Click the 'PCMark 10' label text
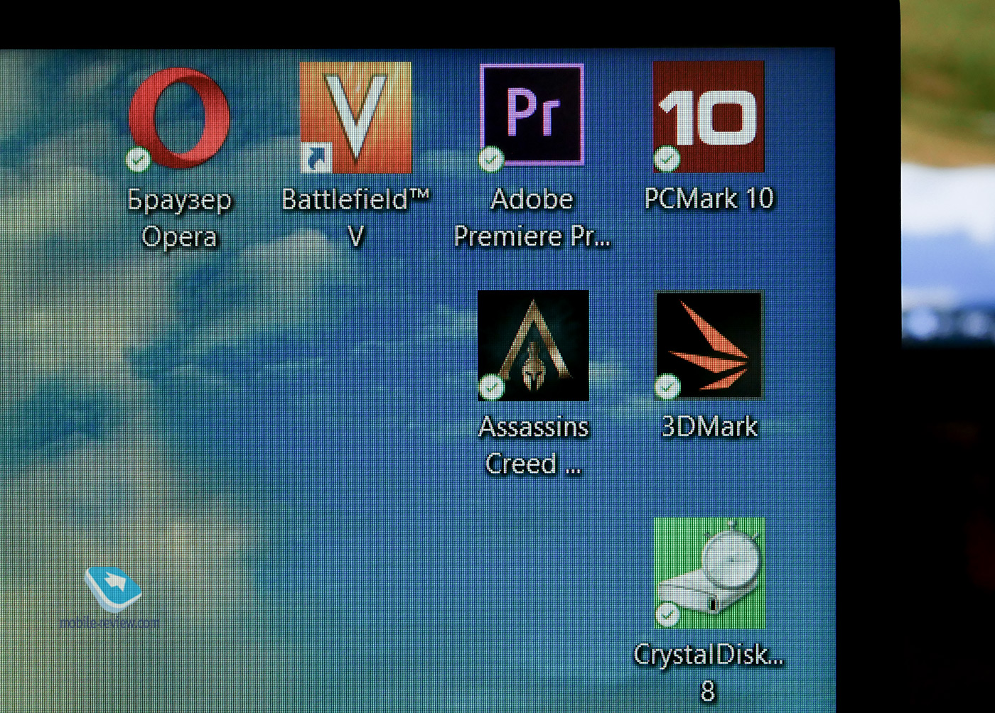Viewport: 995px width, 713px height. pyautogui.click(x=709, y=199)
